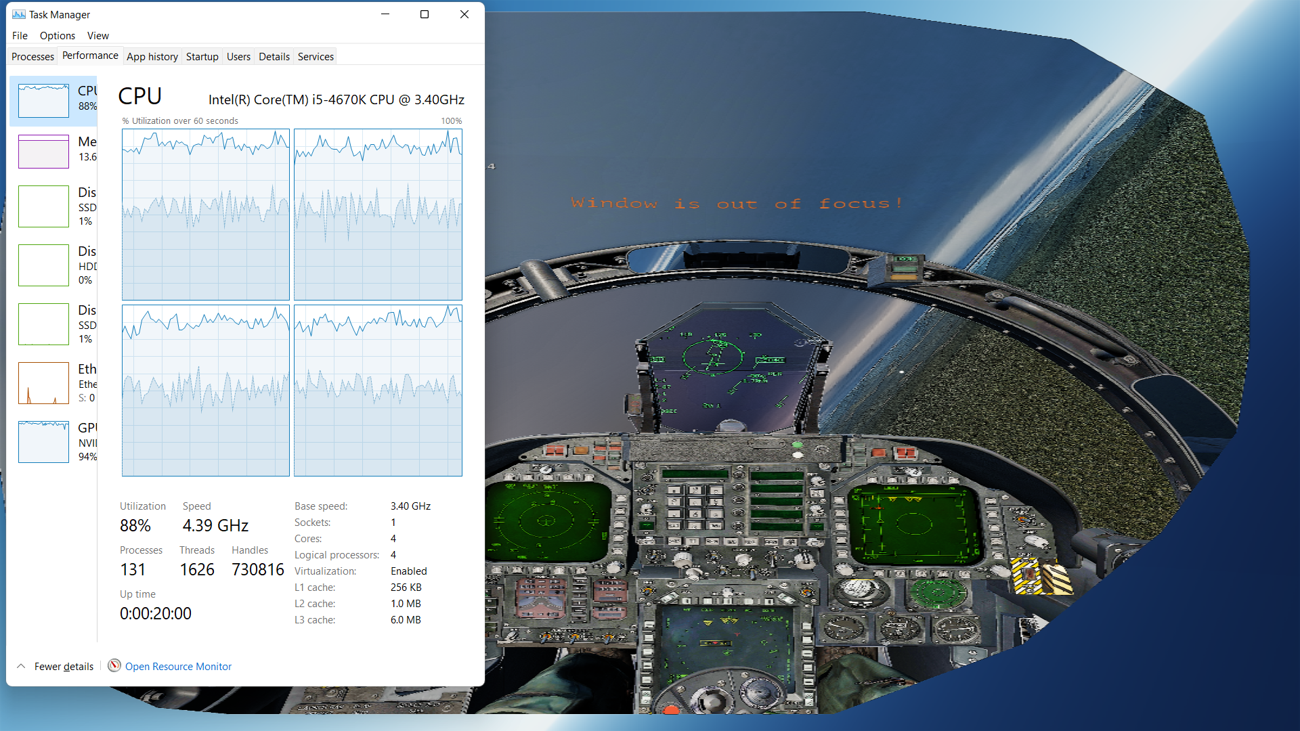Open the Options menu
The width and height of the screenshot is (1300, 731).
click(58, 36)
